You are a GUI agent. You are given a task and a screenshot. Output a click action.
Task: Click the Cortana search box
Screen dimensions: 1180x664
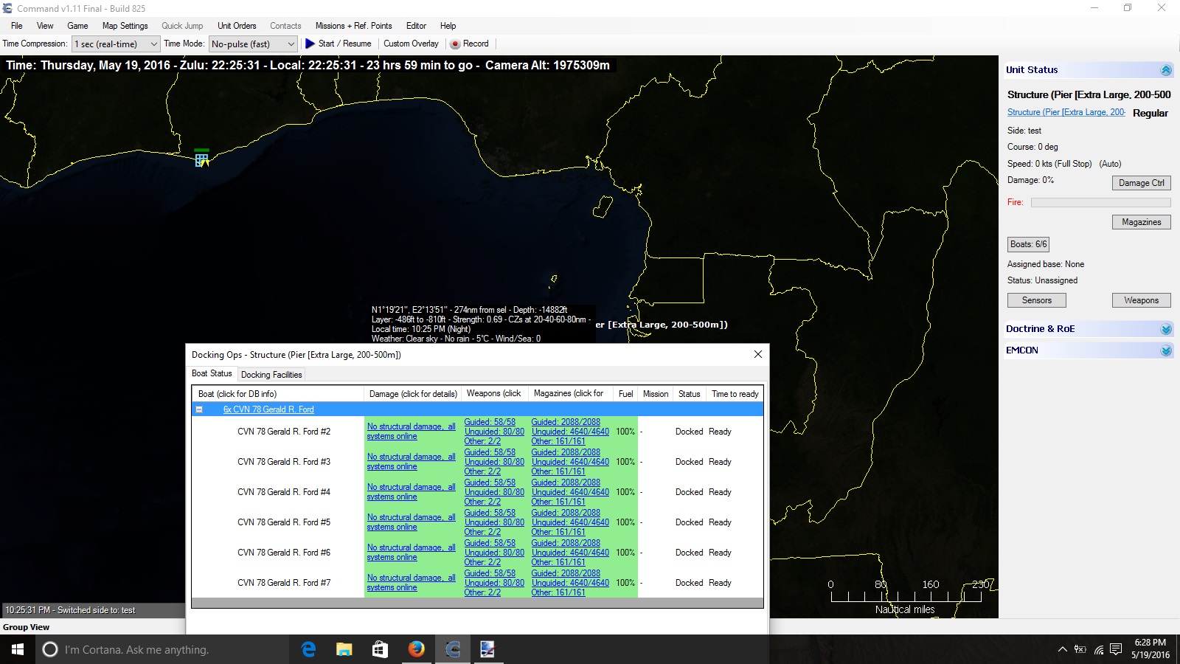pyautogui.click(x=162, y=649)
